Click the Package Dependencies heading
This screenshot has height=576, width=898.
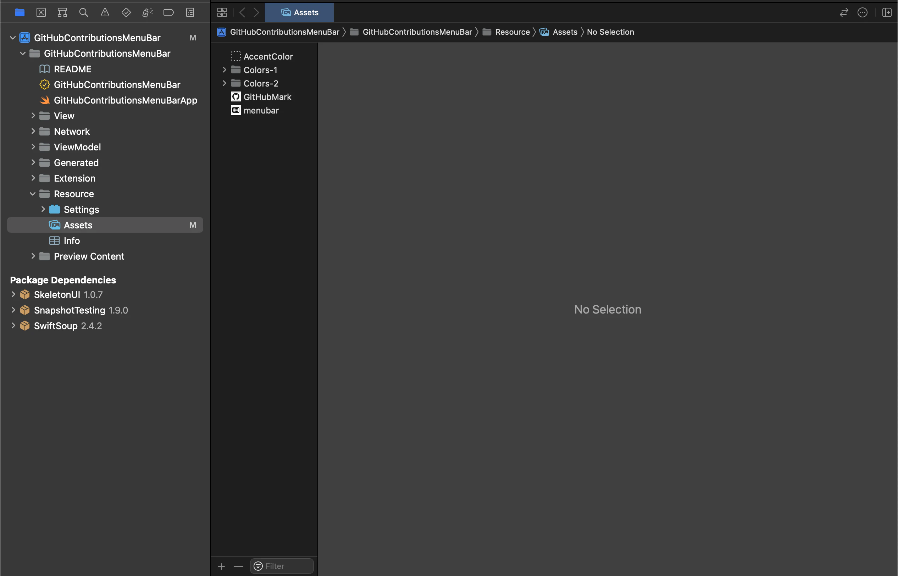tap(63, 280)
